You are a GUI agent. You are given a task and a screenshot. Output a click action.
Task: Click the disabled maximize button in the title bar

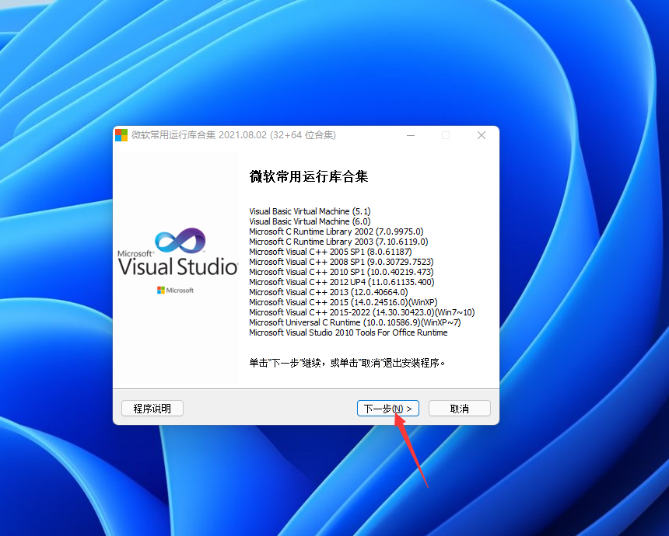tap(446, 135)
